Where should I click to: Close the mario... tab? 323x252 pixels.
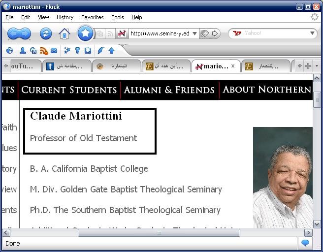tap(233, 66)
